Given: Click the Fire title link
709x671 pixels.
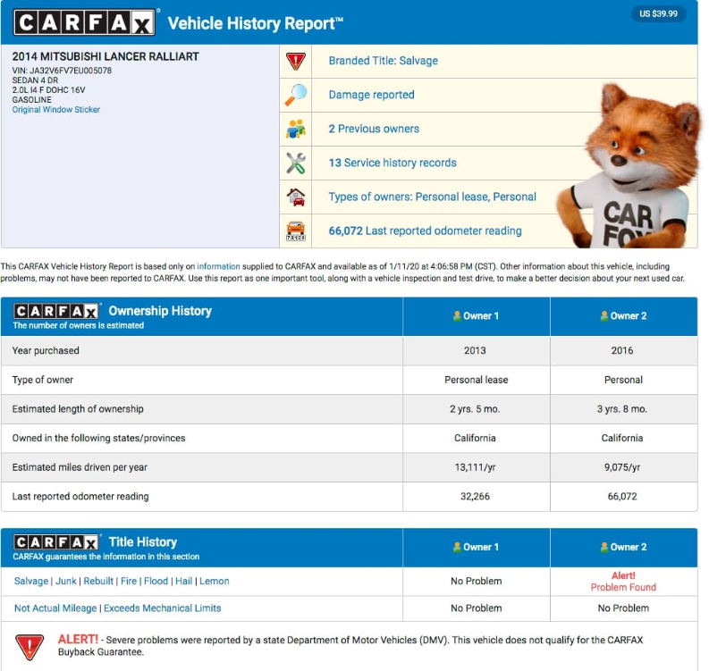Looking at the screenshot, I should pyautogui.click(x=129, y=581).
